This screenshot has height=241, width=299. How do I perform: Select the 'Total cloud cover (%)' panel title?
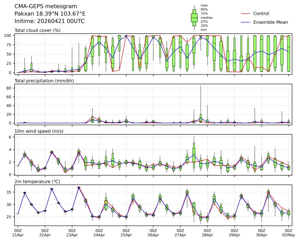37,30
